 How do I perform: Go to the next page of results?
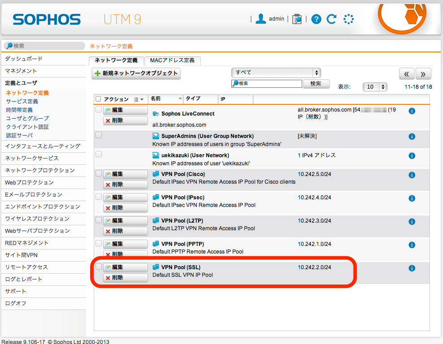click(x=423, y=74)
